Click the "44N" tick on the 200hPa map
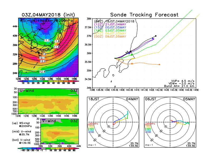Image resolution: width=209 pixels, height=162 pixels. [x=15, y=26]
